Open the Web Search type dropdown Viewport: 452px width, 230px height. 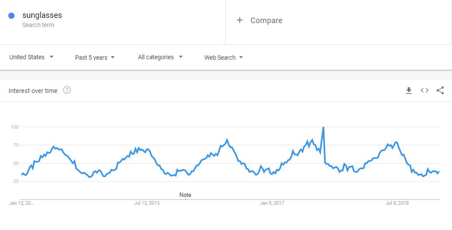[224, 58]
